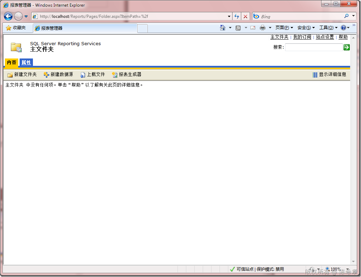Screen dimensions: 361x277
Task: Go back with the browser Back arrow
Action: pyautogui.click(x=8, y=16)
